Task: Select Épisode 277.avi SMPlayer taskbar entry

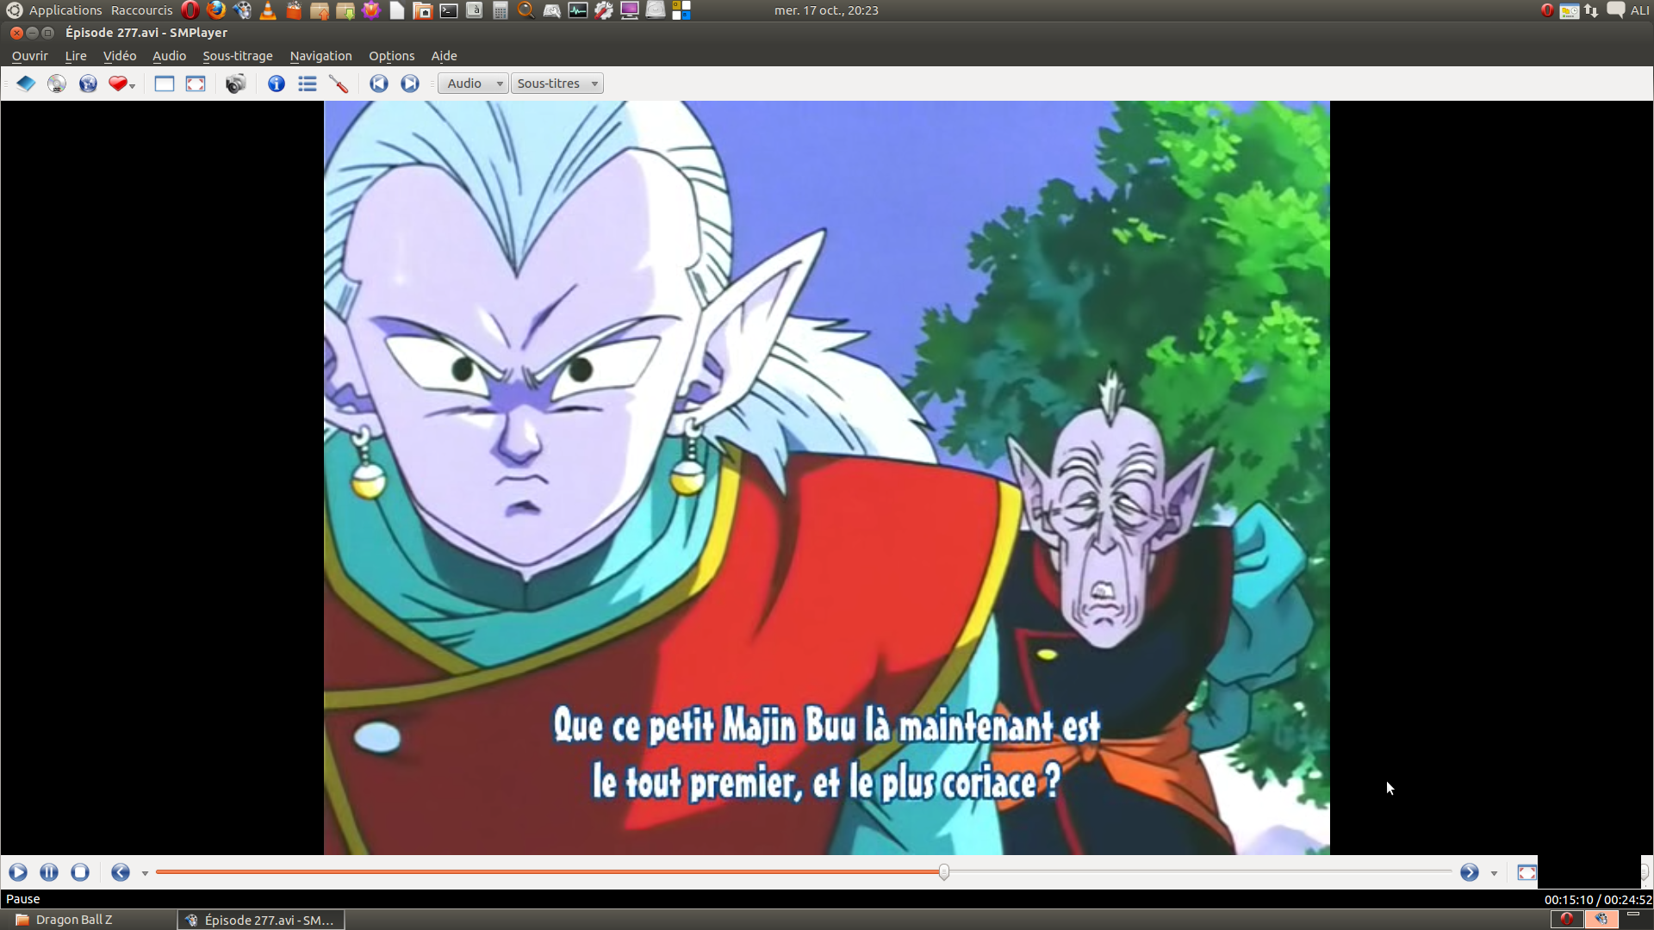Action: (261, 920)
